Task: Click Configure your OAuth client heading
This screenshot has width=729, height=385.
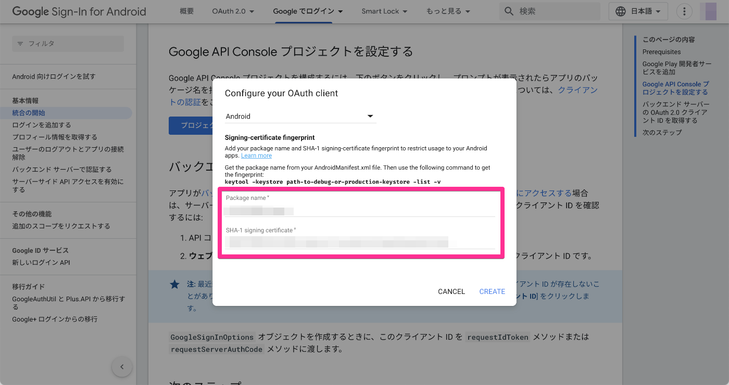Action: click(x=281, y=93)
